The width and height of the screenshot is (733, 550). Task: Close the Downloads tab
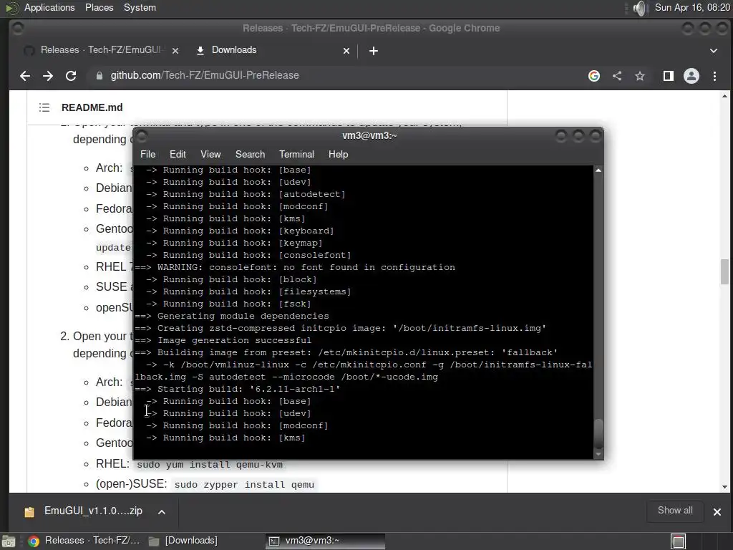(x=346, y=51)
